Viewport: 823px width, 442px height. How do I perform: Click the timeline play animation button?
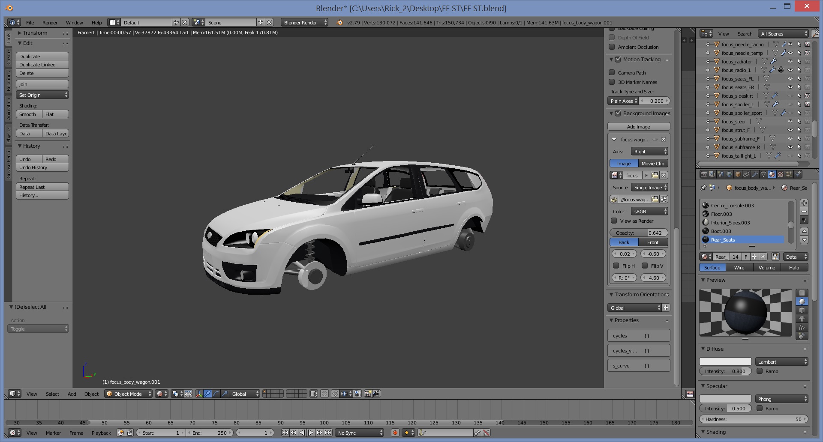(311, 433)
